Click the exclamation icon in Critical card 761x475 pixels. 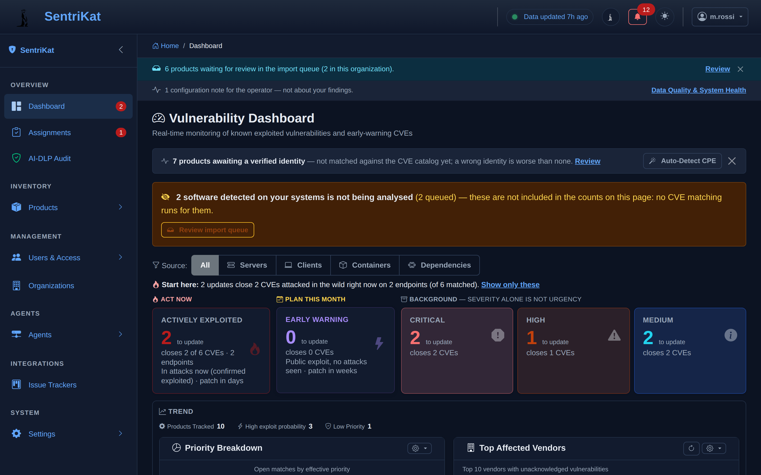coord(498,335)
